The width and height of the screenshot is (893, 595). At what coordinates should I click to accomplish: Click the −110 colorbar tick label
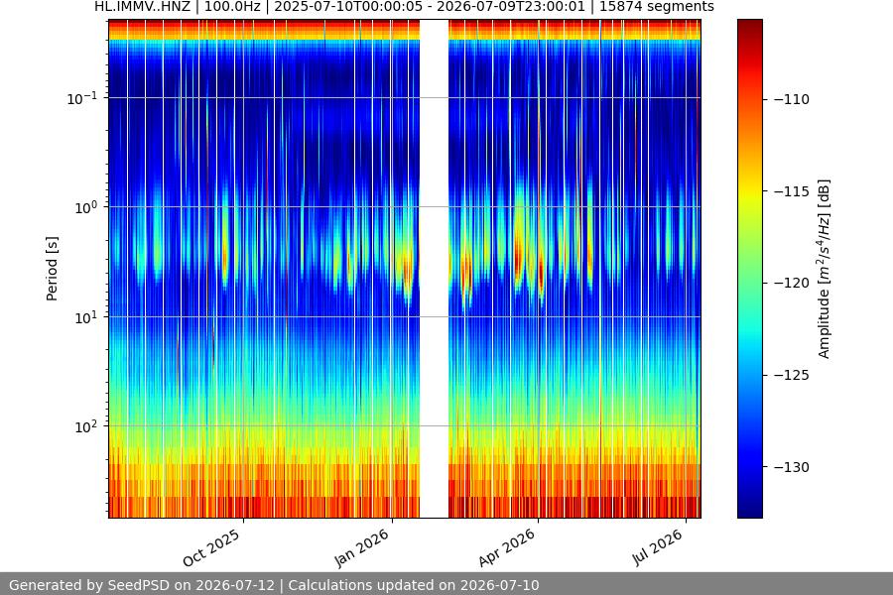pos(792,99)
